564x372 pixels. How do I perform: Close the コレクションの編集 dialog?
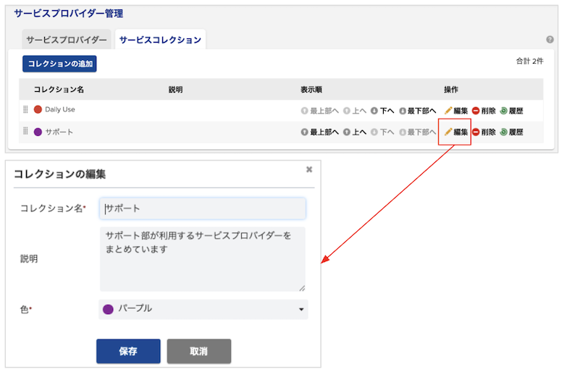click(309, 169)
